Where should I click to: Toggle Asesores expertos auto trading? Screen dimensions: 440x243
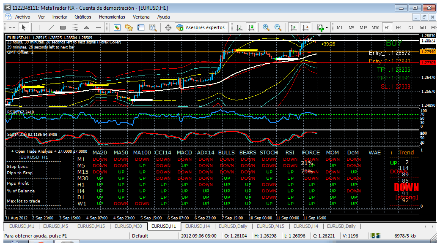[x=201, y=27]
